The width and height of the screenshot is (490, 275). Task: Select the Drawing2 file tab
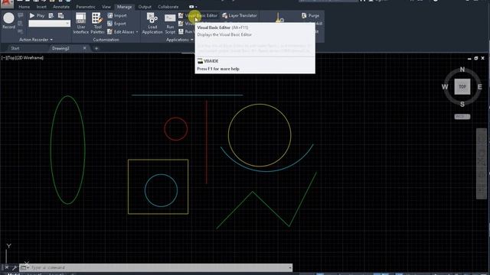(60, 48)
